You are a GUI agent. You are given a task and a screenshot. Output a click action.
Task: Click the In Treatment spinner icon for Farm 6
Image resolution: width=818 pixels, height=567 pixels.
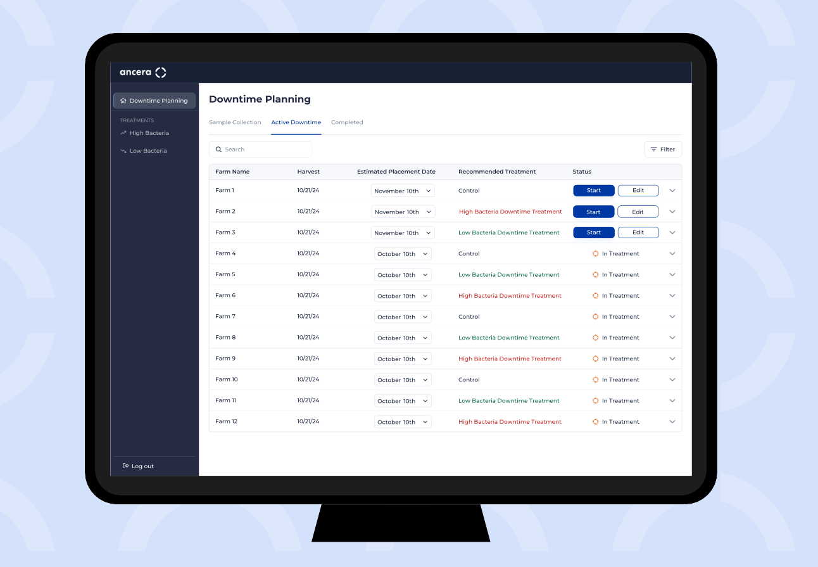(595, 296)
